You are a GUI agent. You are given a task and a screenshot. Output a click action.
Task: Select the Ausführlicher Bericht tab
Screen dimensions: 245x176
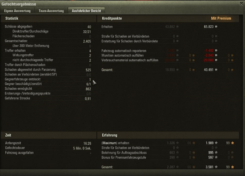87,11
